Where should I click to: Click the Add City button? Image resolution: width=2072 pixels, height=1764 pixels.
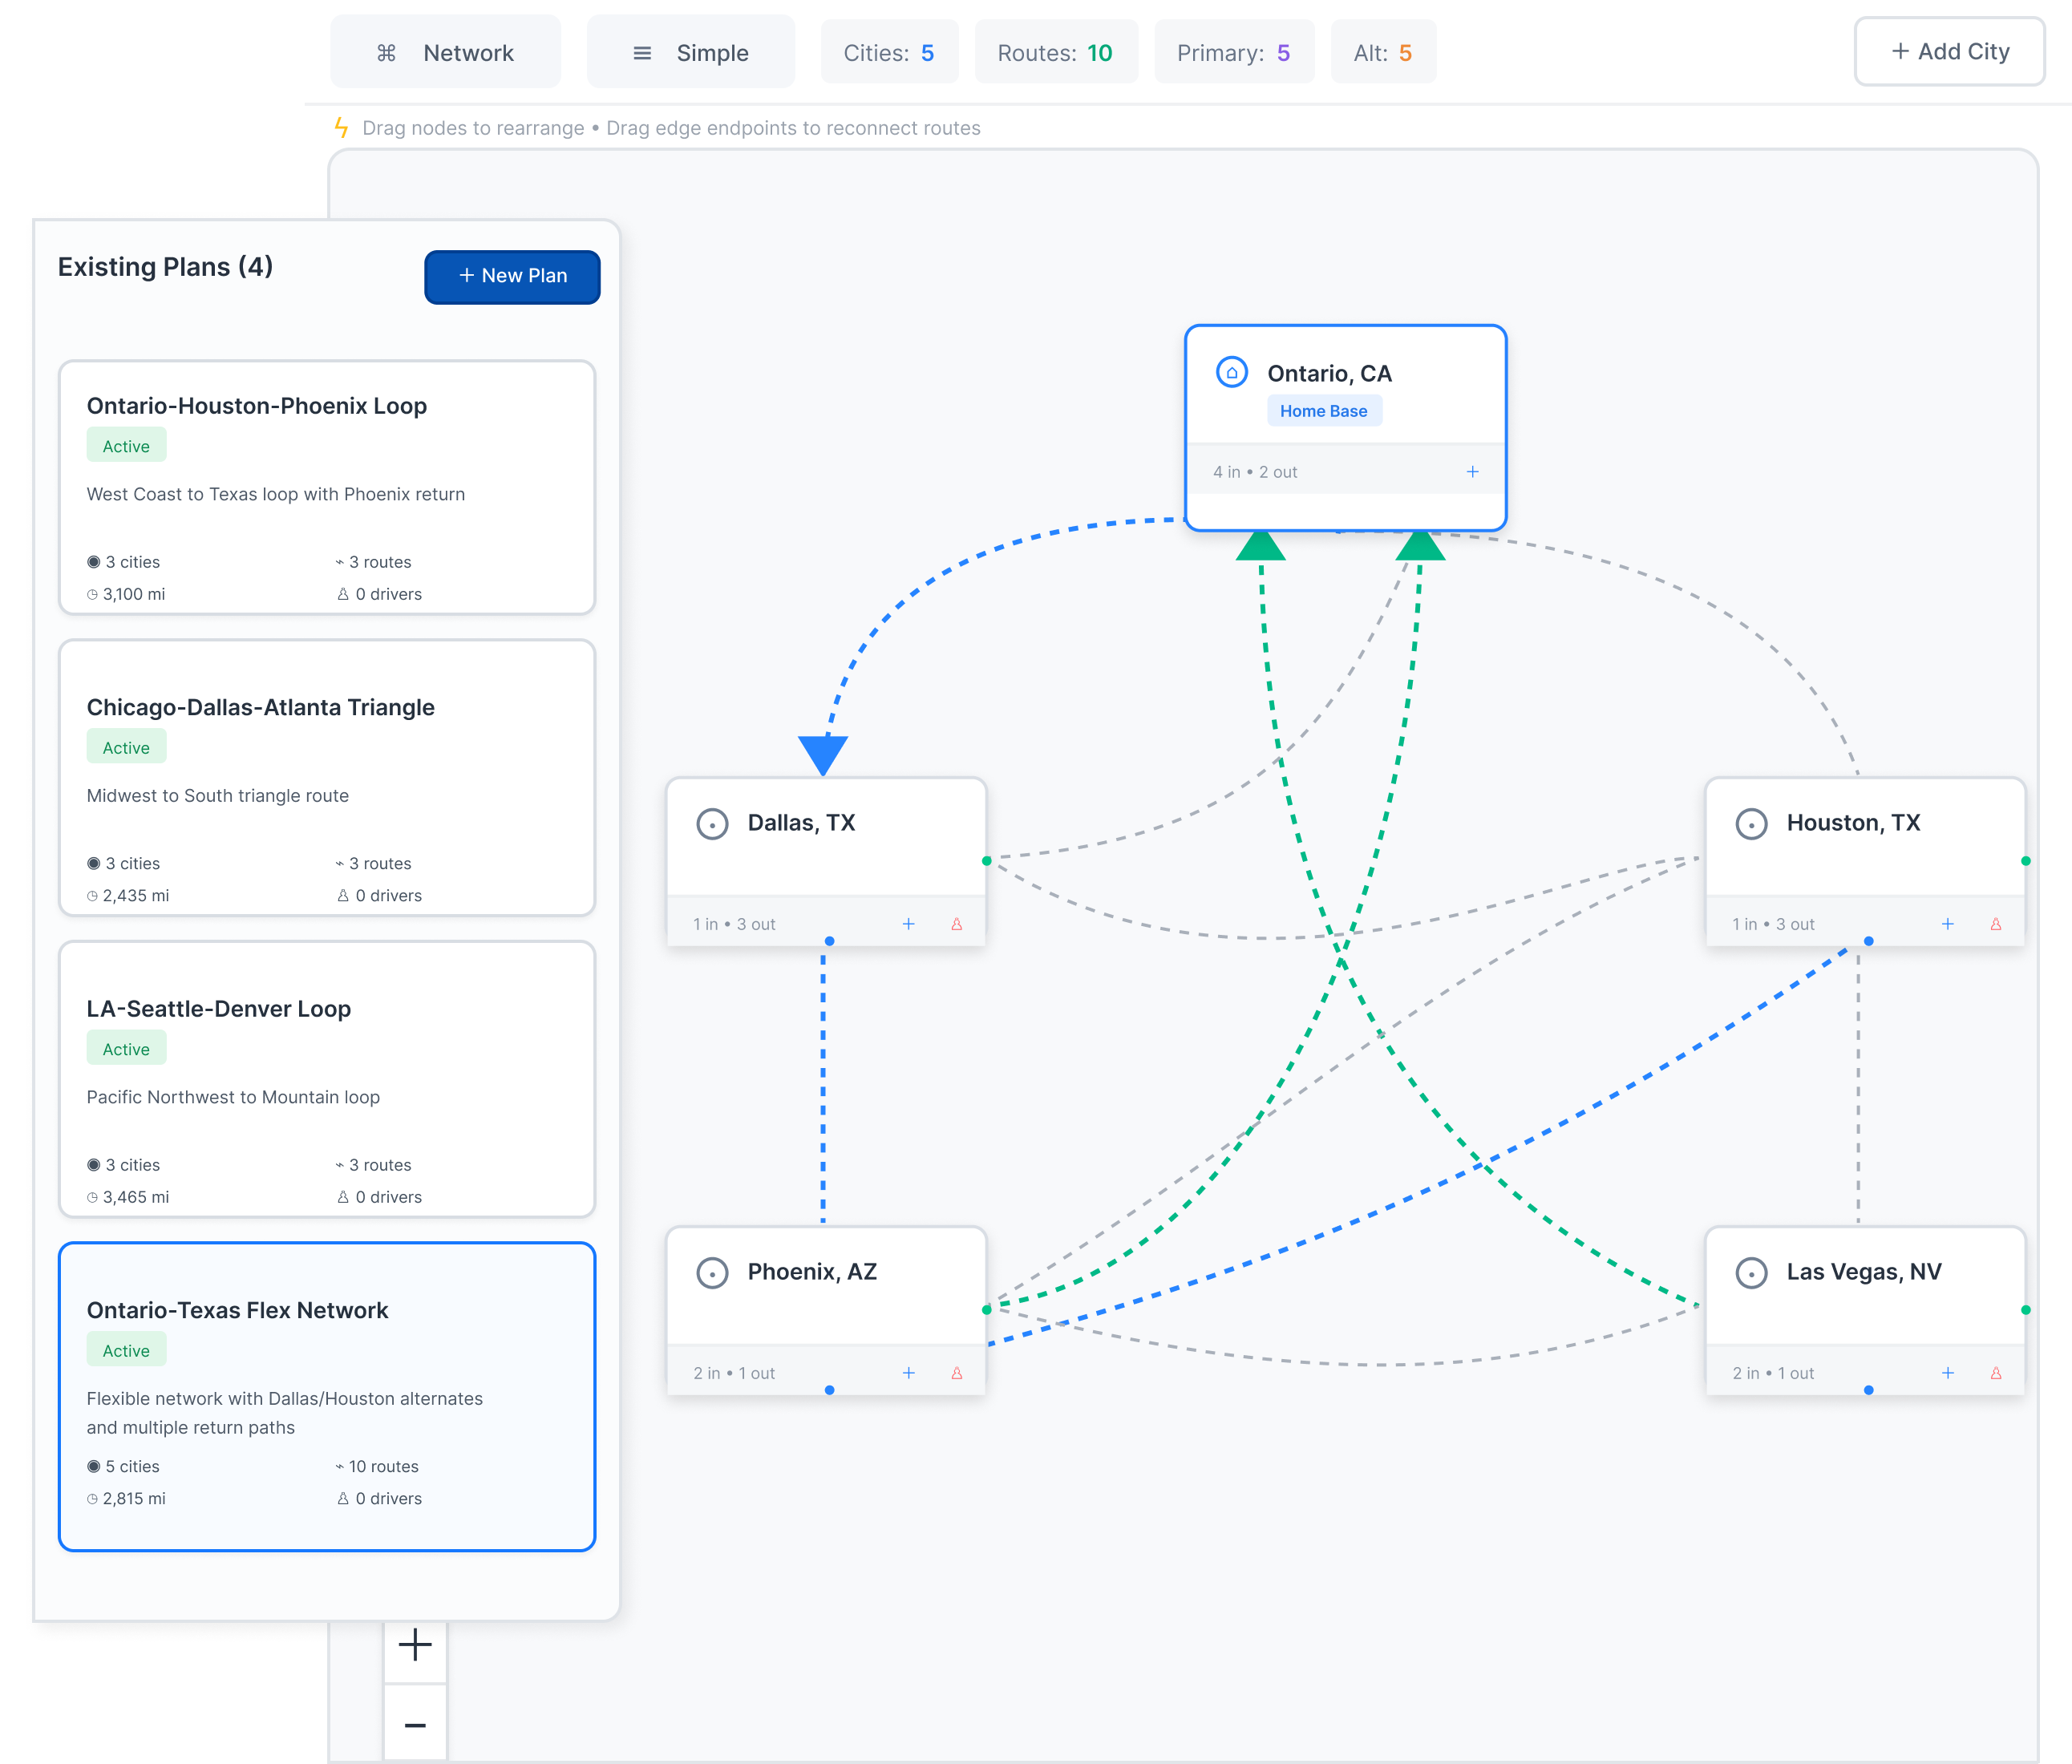pos(1949,52)
